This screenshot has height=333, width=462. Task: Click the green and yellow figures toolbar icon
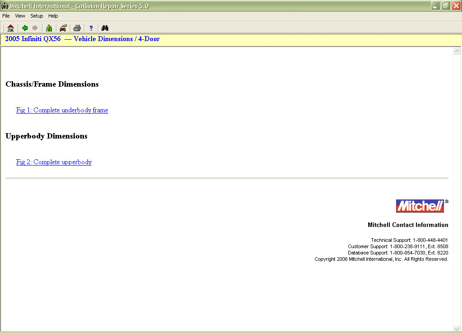49,28
